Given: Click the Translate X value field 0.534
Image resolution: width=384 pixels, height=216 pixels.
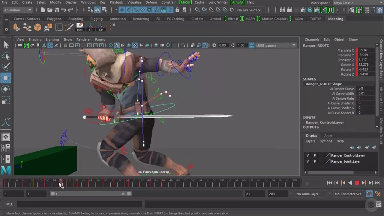Looking at the screenshot, I should click(x=366, y=50).
